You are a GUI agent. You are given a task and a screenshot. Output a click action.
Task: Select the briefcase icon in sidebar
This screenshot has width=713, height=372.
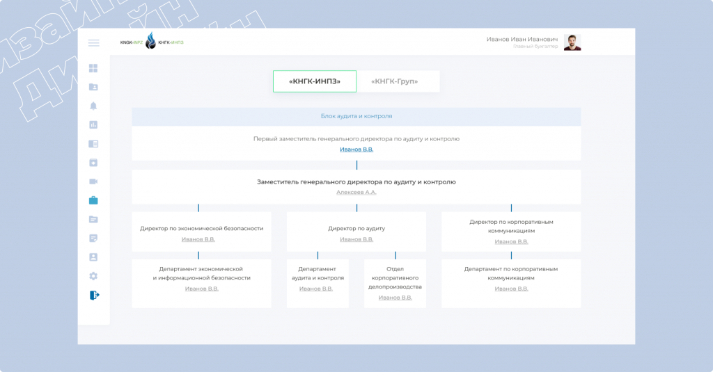[93, 200]
